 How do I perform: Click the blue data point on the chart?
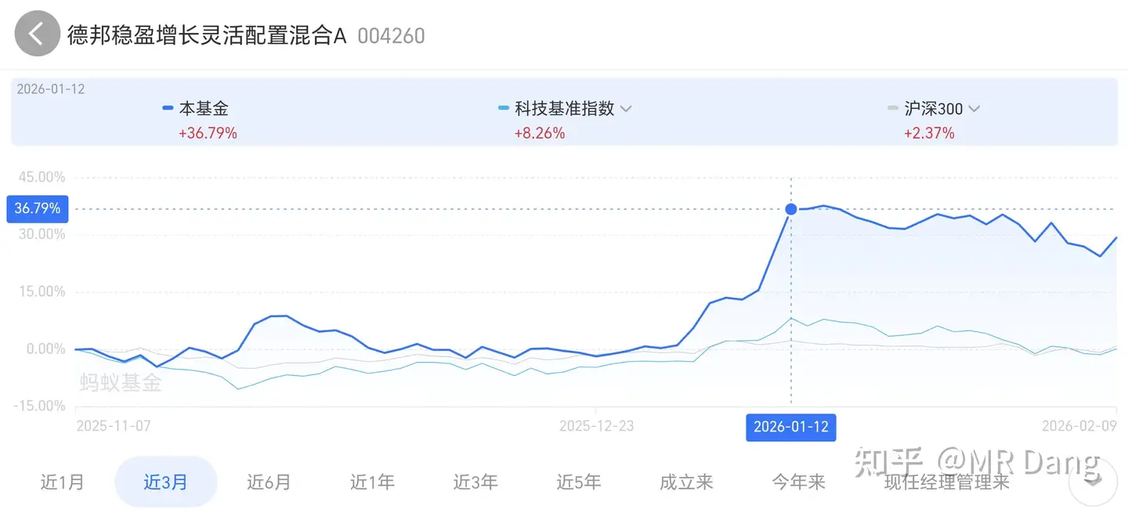point(790,209)
